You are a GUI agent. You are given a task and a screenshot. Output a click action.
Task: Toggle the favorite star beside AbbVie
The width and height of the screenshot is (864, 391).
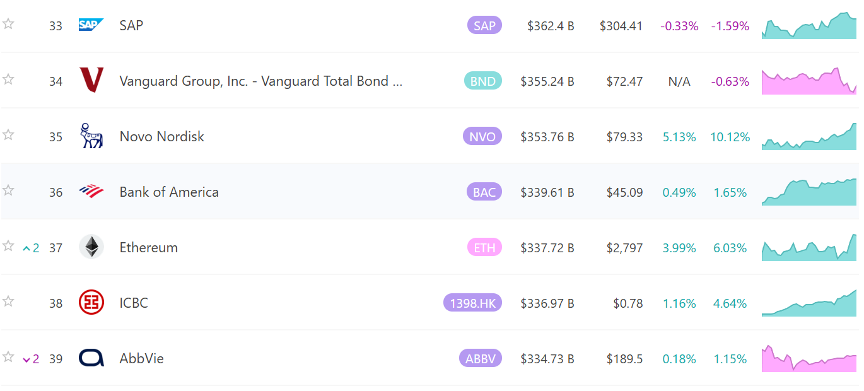(x=8, y=357)
